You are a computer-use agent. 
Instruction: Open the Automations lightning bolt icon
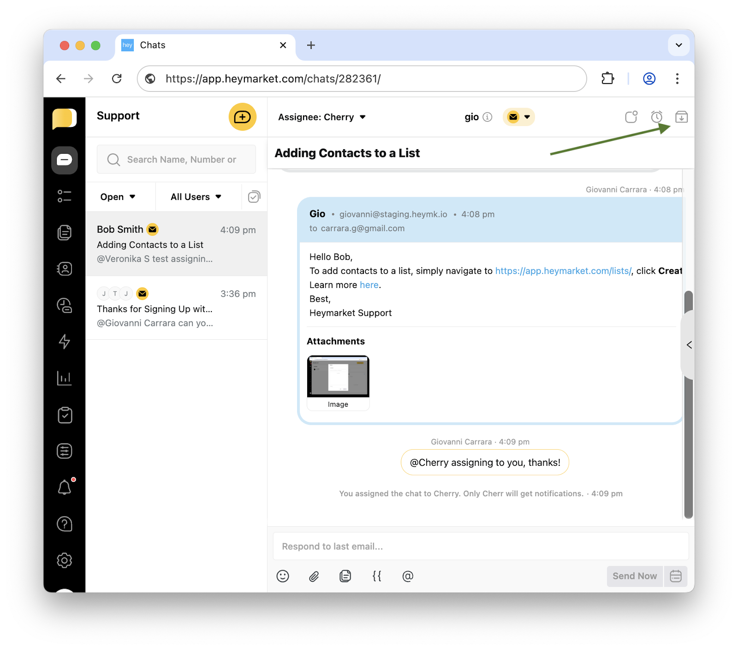(x=65, y=342)
